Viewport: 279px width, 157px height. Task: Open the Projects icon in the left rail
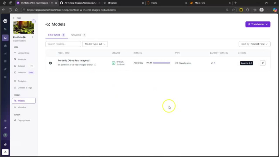pos(5,38)
